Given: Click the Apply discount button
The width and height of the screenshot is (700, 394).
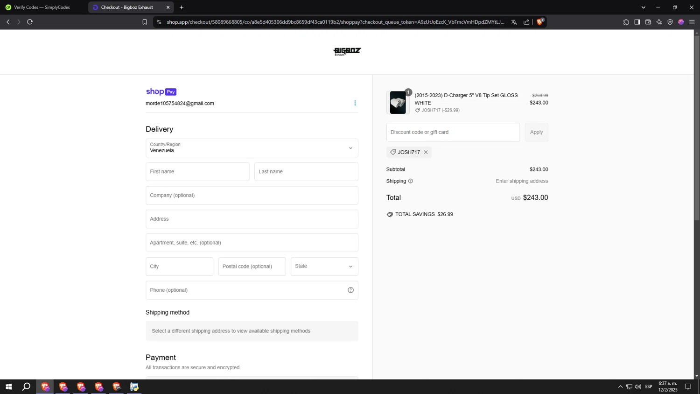Looking at the screenshot, I should pos(536,132).
